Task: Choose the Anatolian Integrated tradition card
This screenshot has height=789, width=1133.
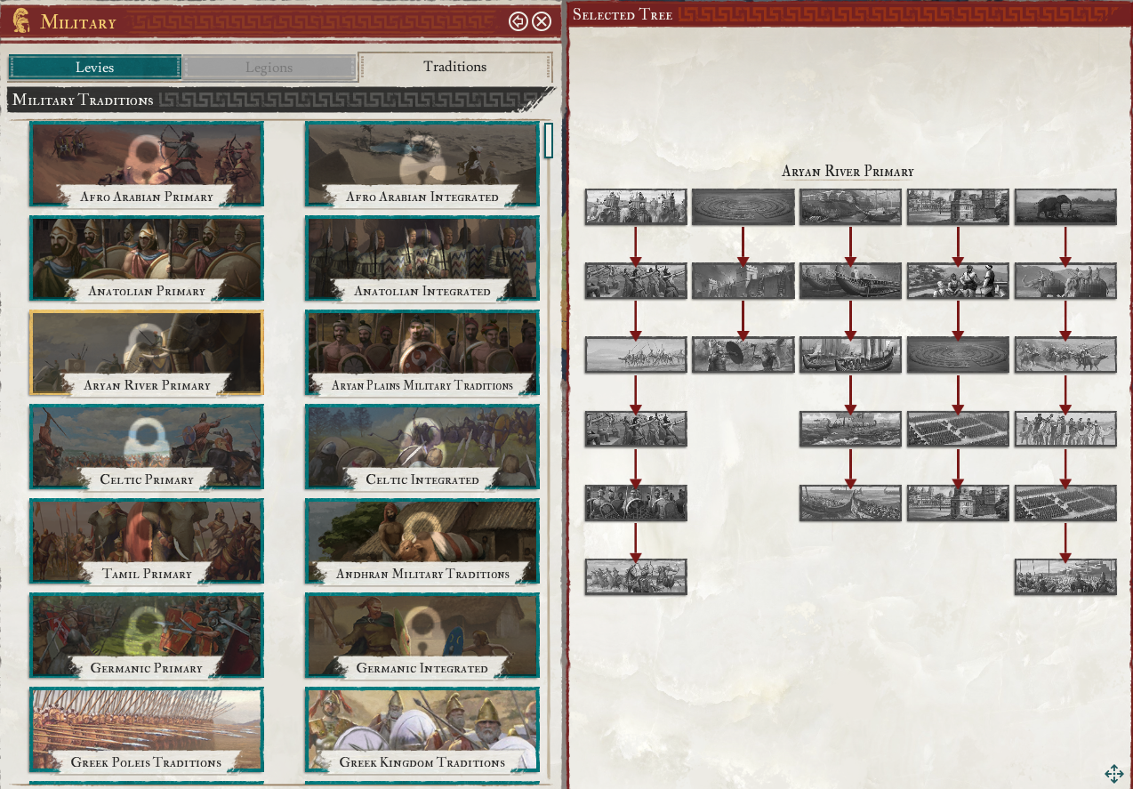Action: click(422, 259)
